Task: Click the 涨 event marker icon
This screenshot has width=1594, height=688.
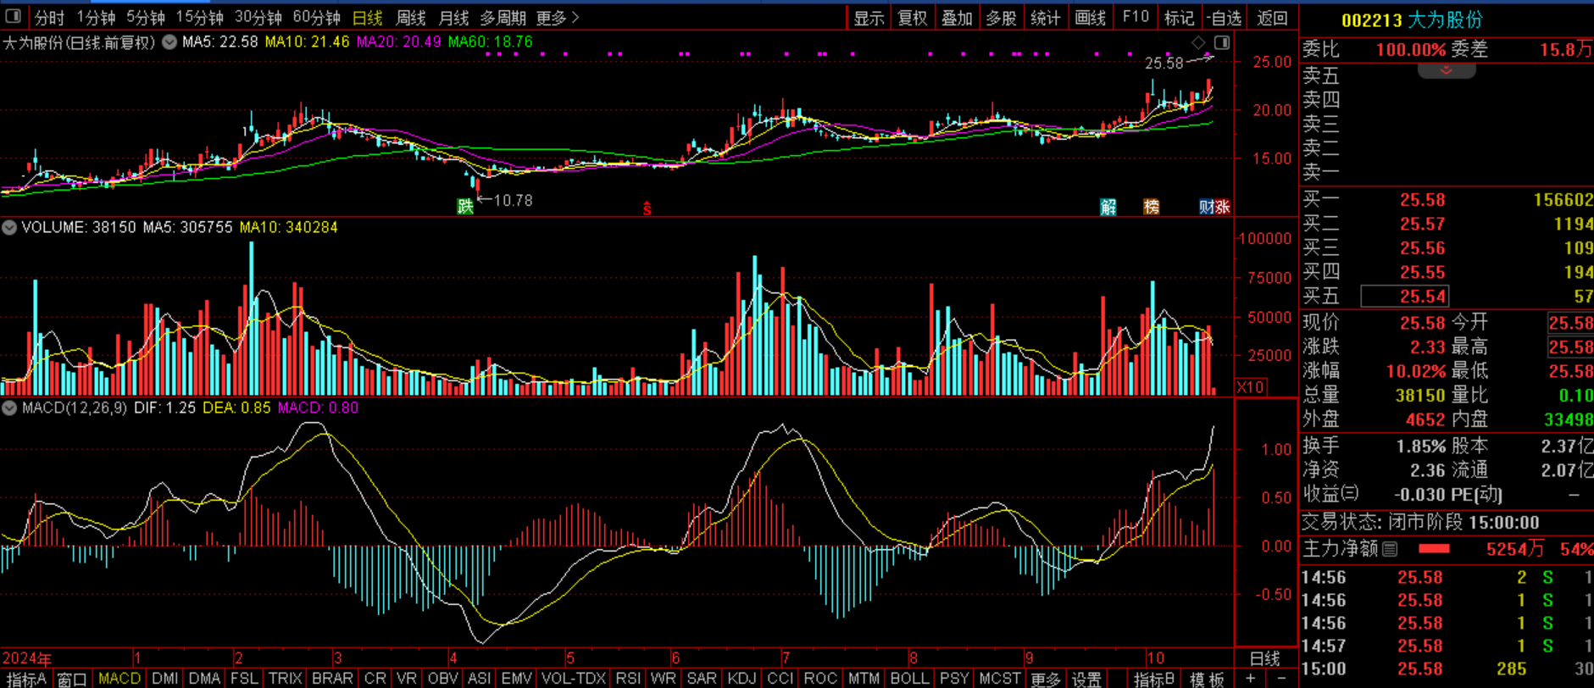Action: click(x=1222, y=207)
